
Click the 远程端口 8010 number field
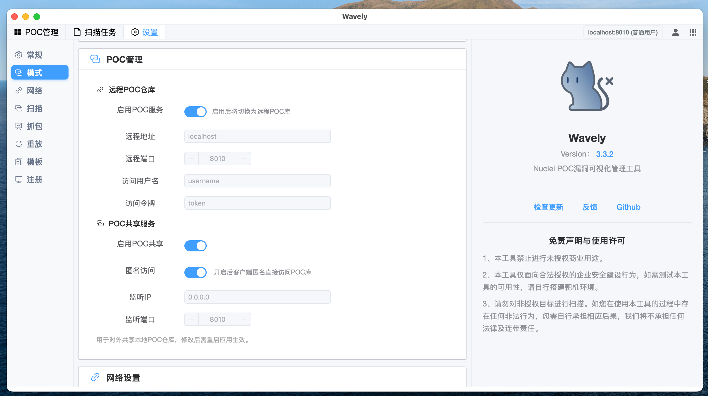[218, 159]
